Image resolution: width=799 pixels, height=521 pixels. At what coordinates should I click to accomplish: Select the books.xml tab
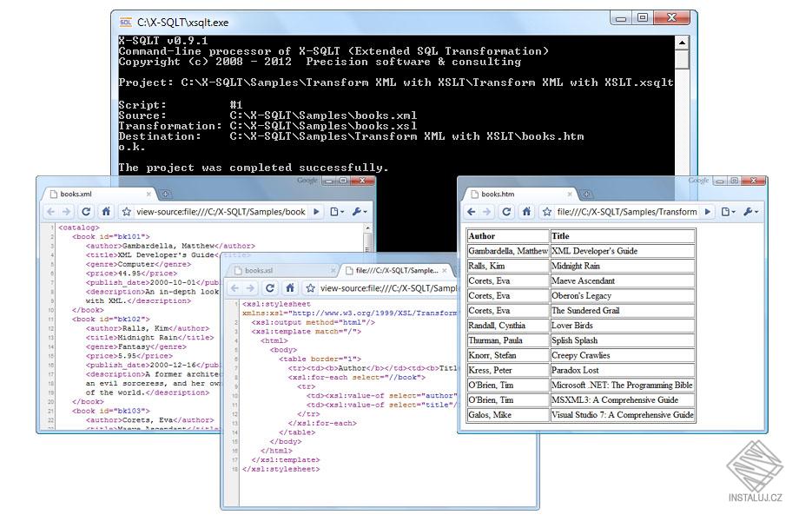pyautogui.click(x=99, y=194)
